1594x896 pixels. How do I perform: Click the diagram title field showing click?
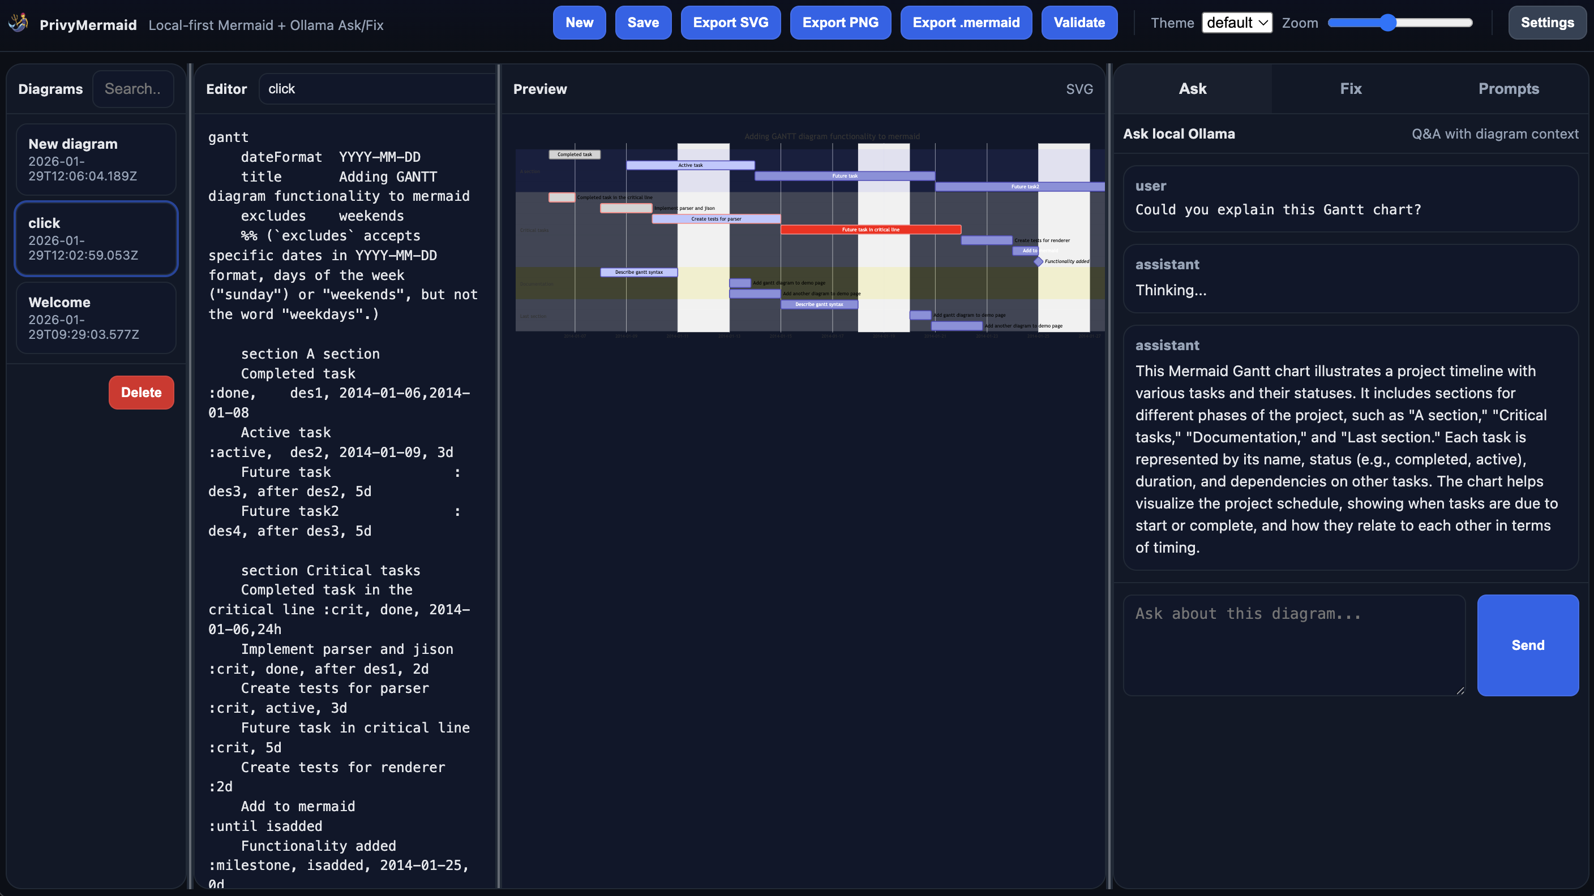tap(376, 88)
